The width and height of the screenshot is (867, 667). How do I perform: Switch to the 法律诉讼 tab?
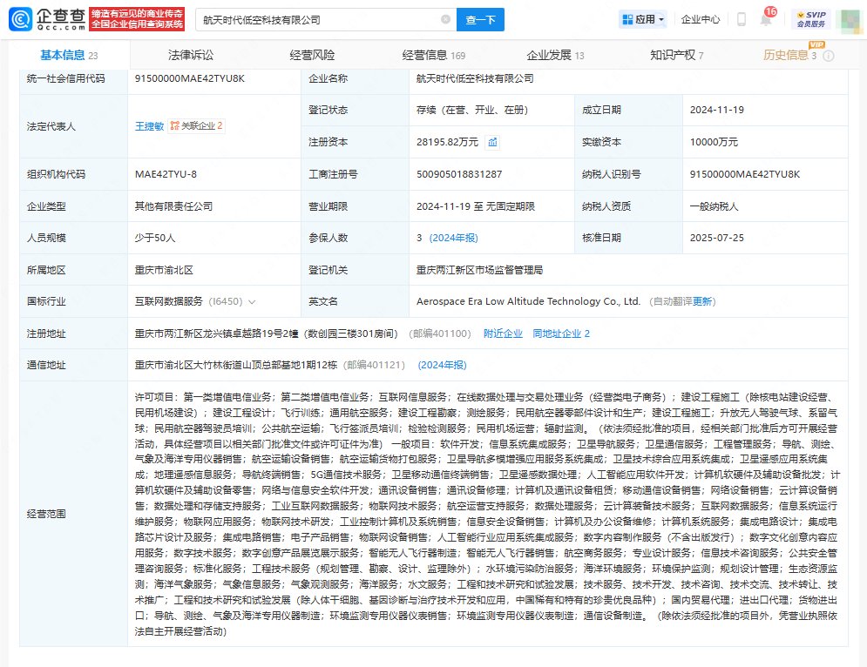191,54
